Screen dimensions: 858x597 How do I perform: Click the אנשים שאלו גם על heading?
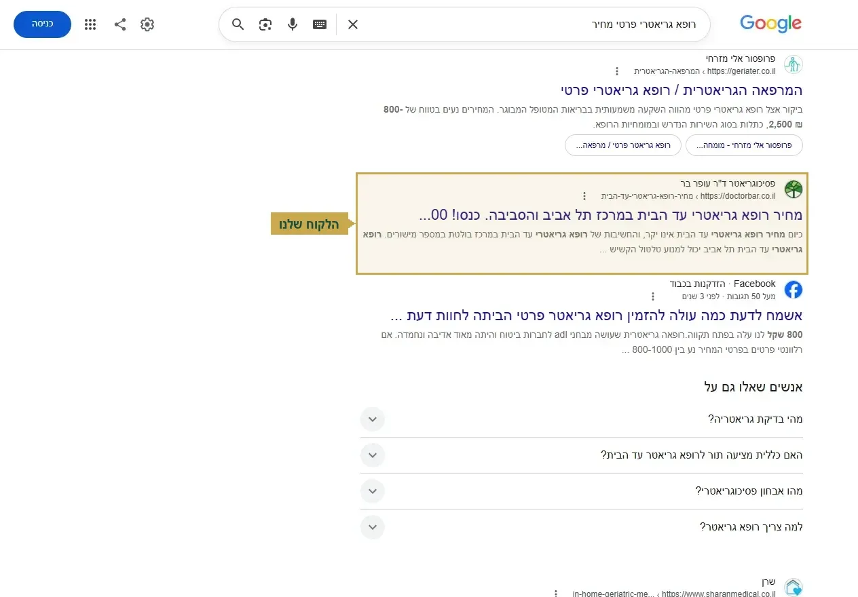[753, 387]
